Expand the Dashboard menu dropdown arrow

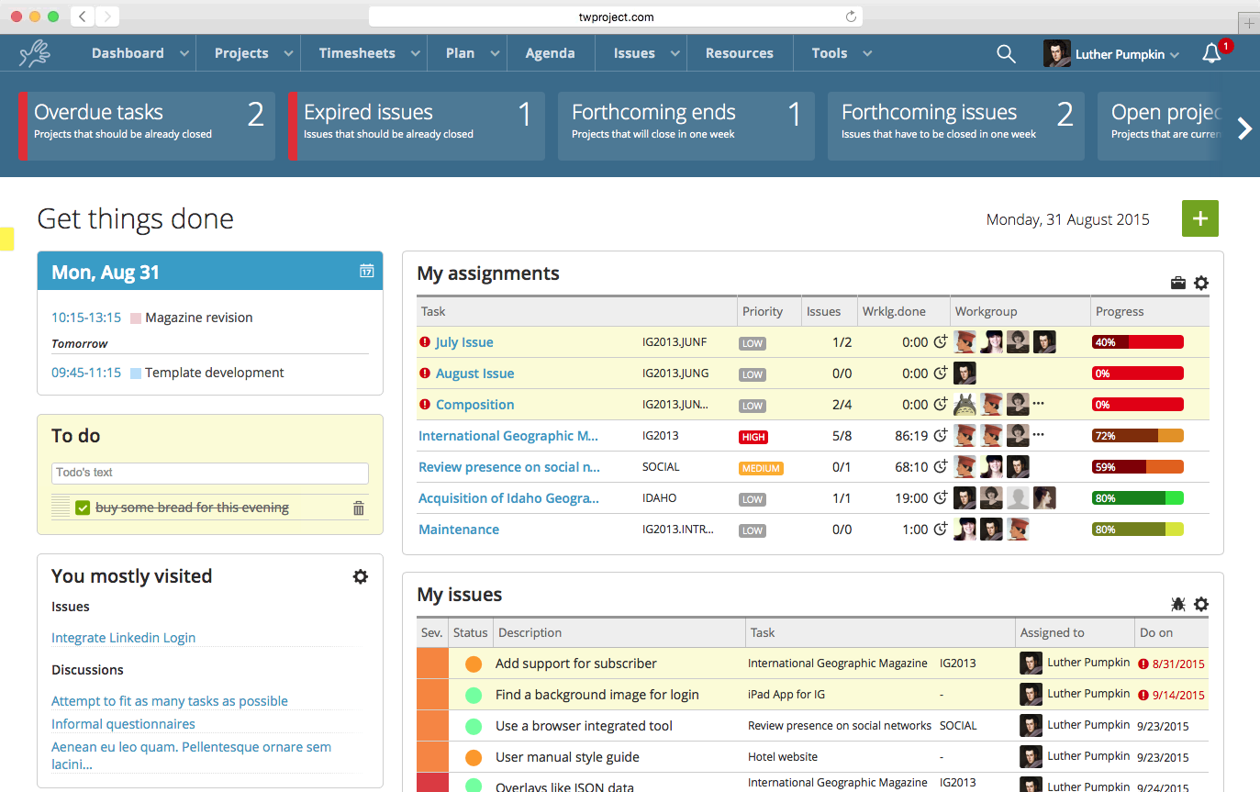tap(184, 54)
